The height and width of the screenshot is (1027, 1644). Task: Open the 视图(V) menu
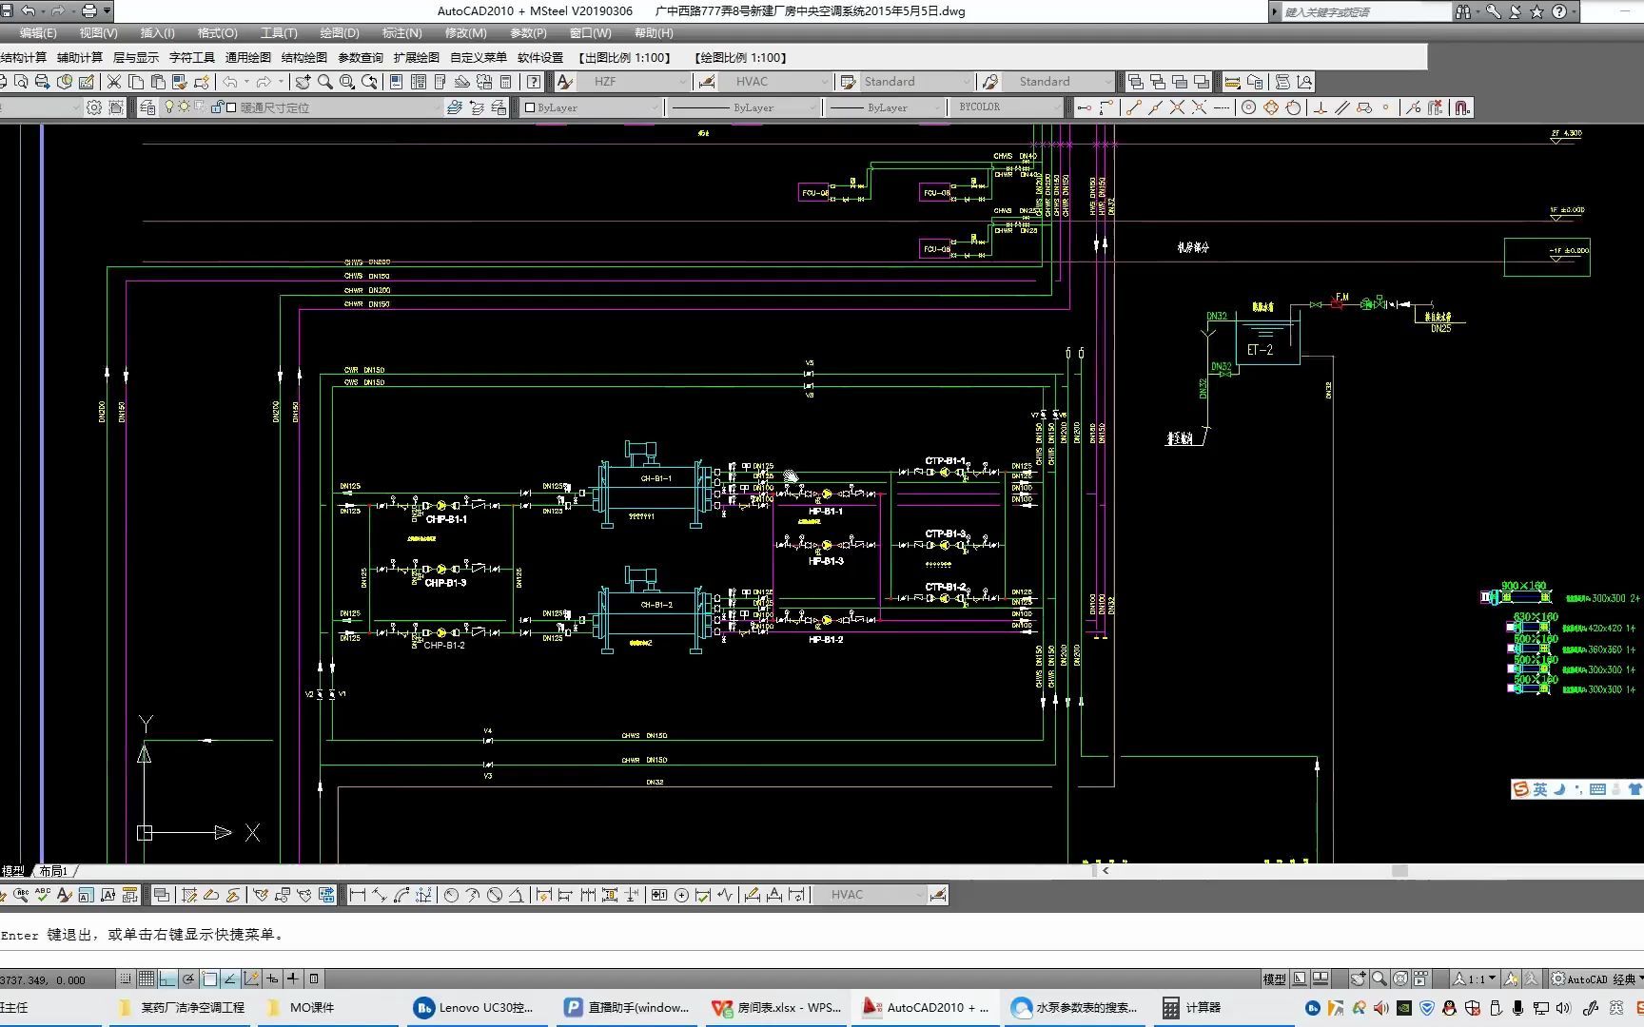(x=99, y=33)
